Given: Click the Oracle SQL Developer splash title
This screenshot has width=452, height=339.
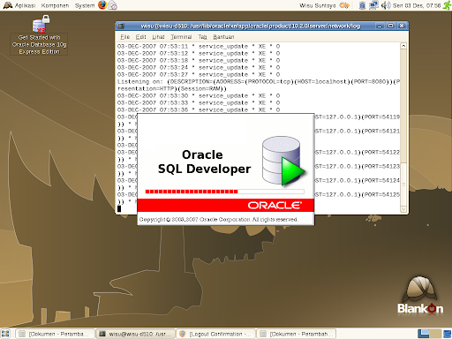Looking at the screenshot, I should point(204,162).
